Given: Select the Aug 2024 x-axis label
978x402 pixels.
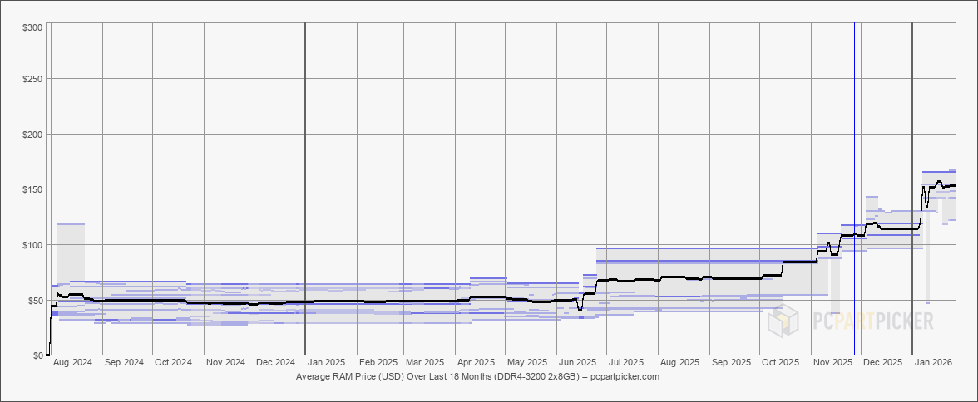Looking at the screenshot, I should pos(72,362).
